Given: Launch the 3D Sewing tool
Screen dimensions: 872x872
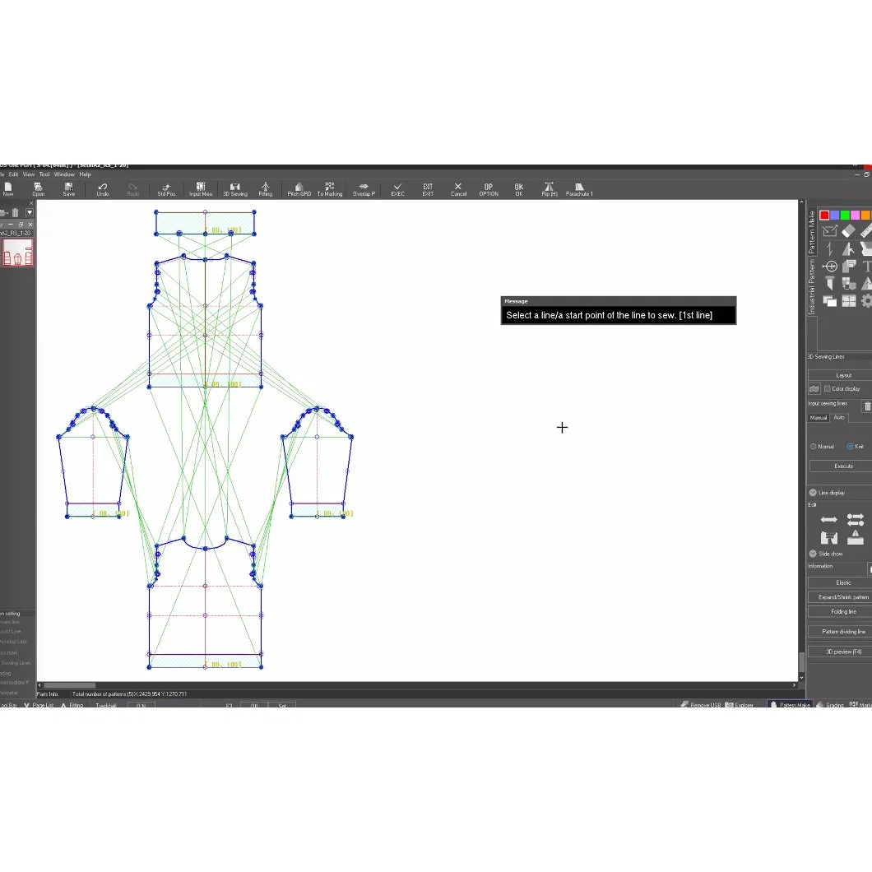Looking at the screenshot, I should click(235, 189).
